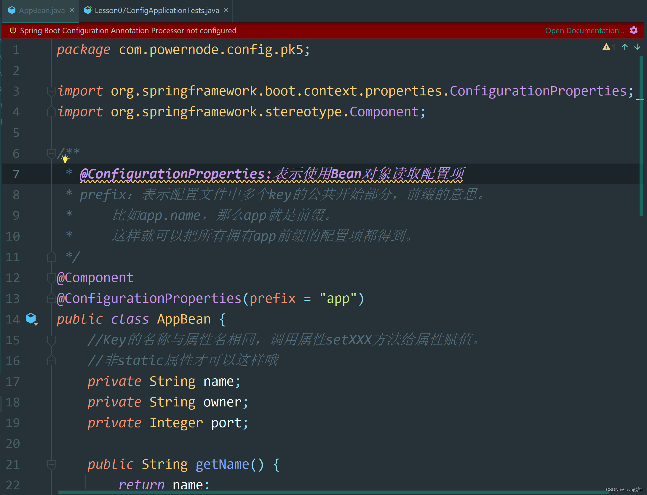Click the intention lightbulb icon near the Javadoc comment

(65, 159)
